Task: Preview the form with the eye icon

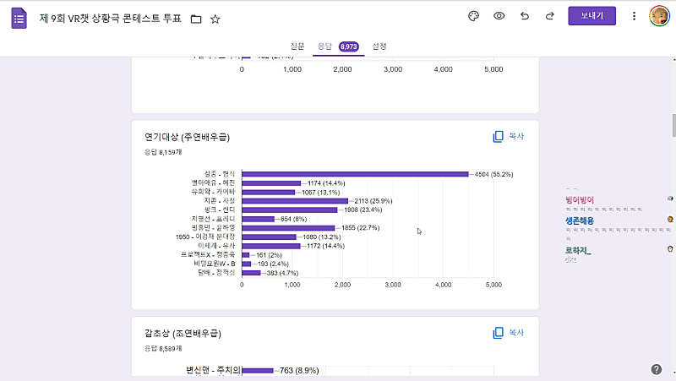Action: (499, 16)
